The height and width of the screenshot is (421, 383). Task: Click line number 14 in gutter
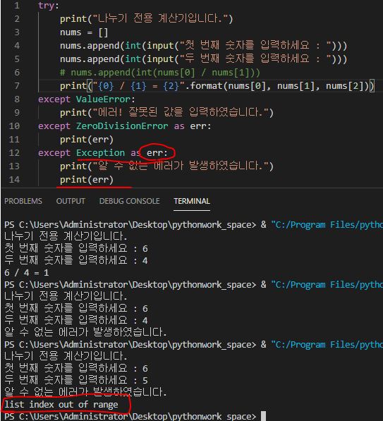[x=14, y=179]
